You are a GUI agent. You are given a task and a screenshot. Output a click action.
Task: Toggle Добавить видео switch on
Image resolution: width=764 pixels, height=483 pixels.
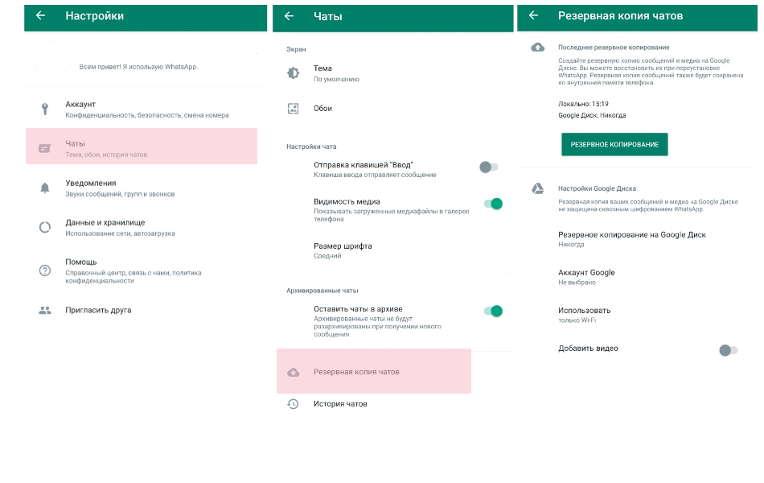729,349
